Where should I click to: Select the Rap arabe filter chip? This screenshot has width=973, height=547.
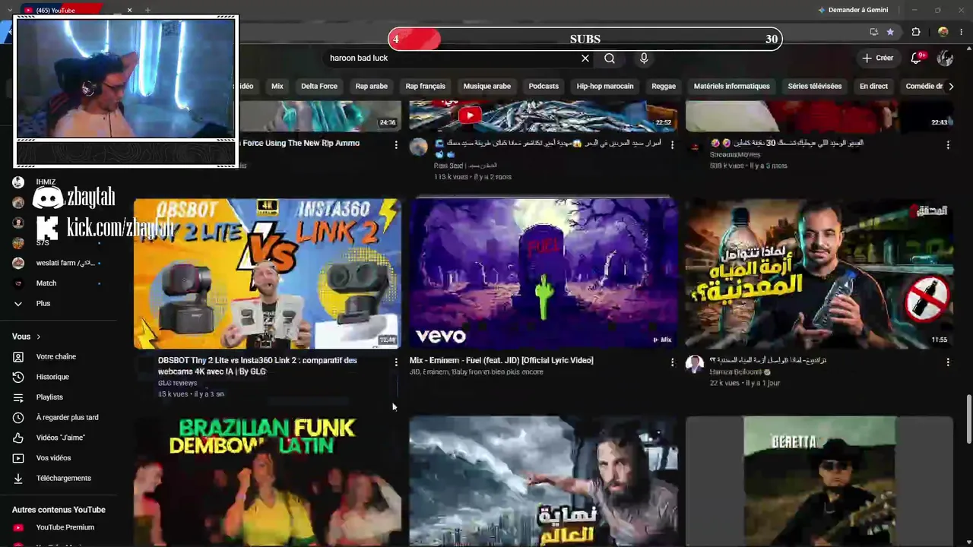coord(372,87)
